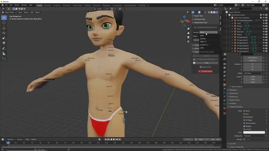Open the Output properties tab
The width and height of the screenshot is (269, 151).
pyautogui.click(x=224, y=68)
